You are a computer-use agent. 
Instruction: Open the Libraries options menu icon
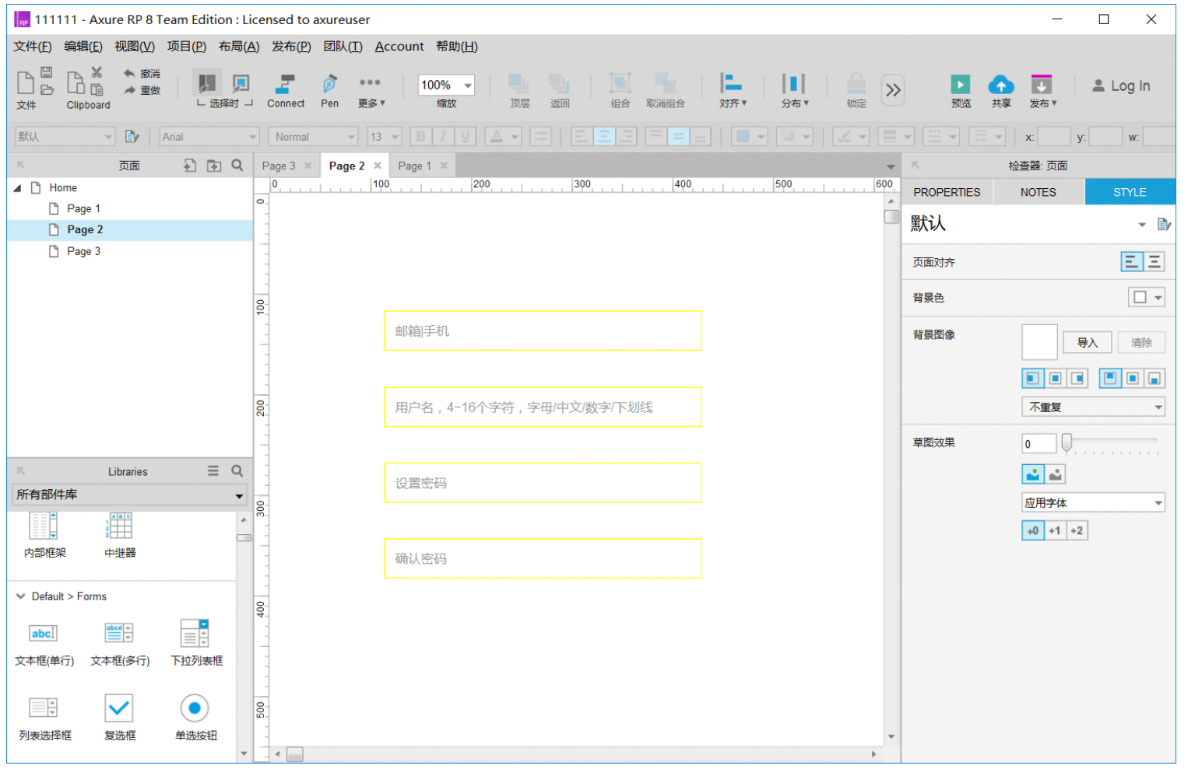tap(213, 470)
